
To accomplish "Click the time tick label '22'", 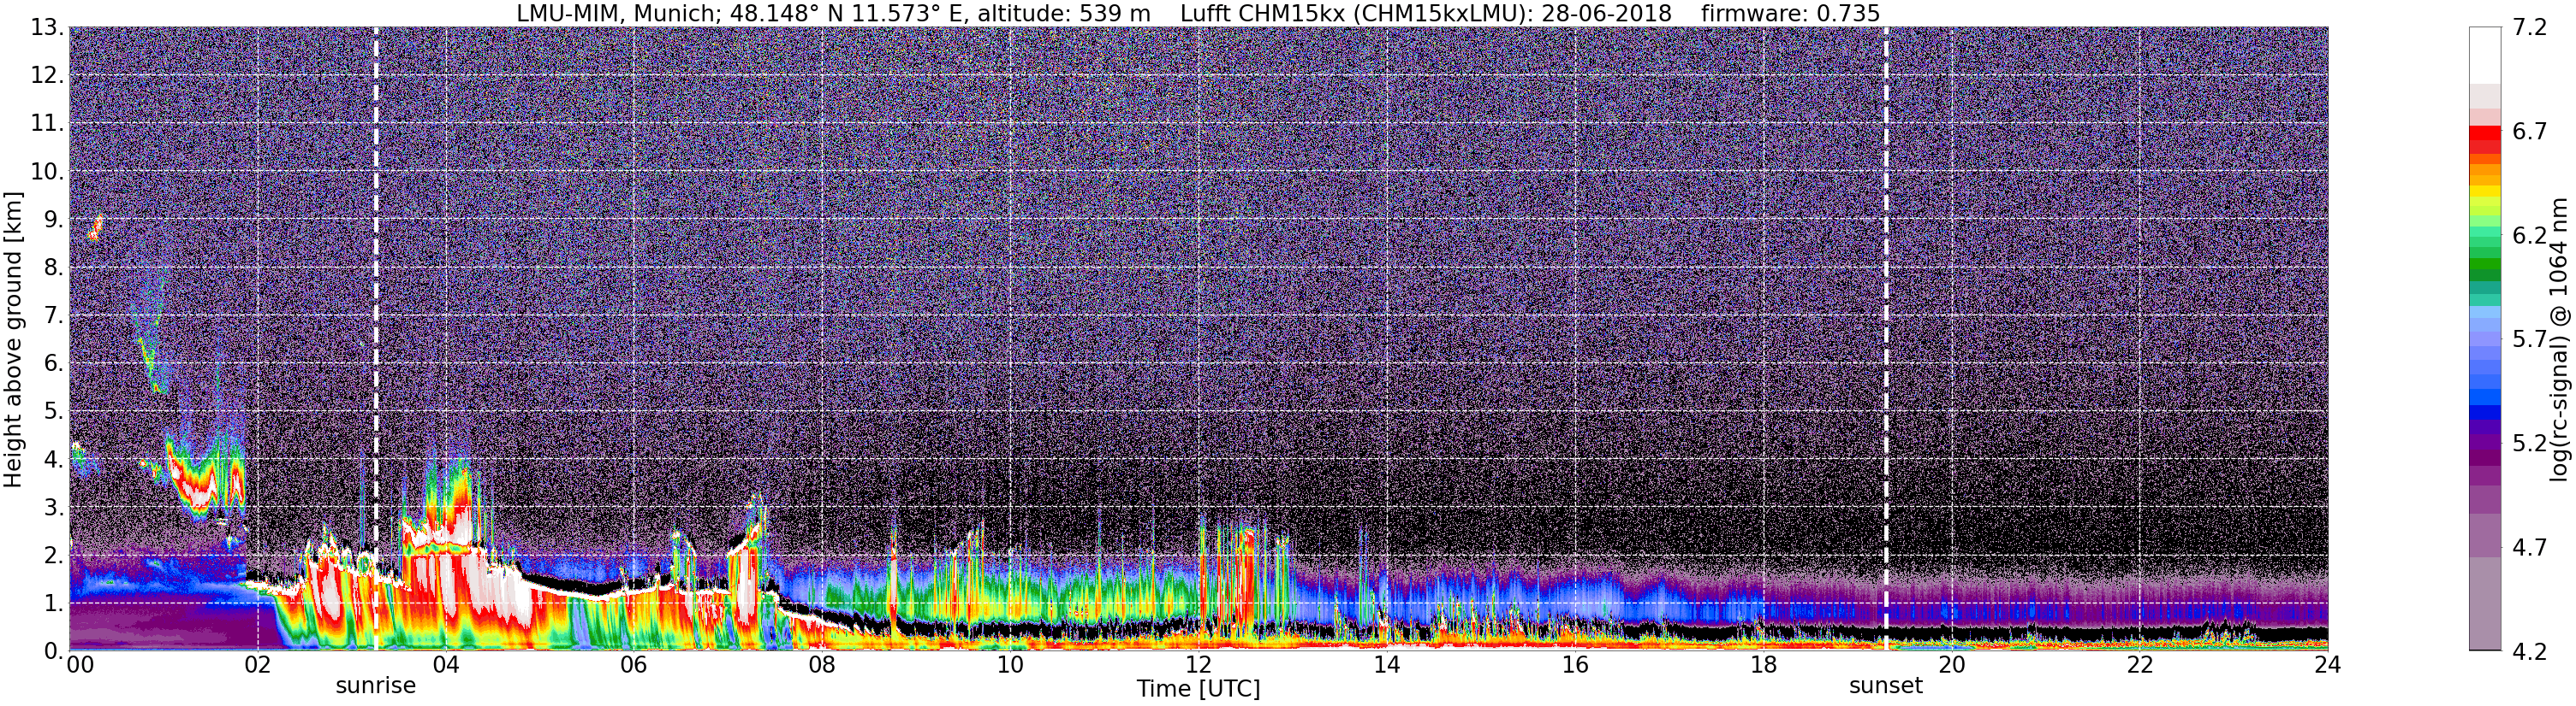I will click(2139, 665).
